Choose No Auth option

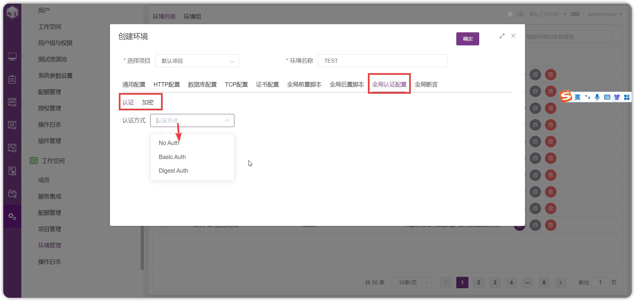[x=192, y=143]
